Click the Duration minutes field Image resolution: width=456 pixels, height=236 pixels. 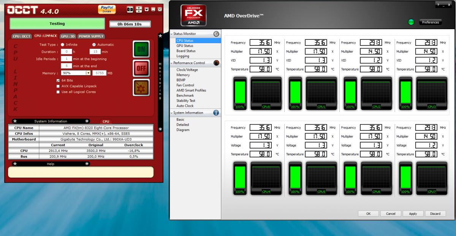pos(95,52)
